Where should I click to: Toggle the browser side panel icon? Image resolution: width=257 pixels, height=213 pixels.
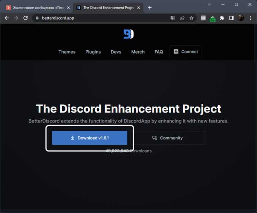coord(231,18)
